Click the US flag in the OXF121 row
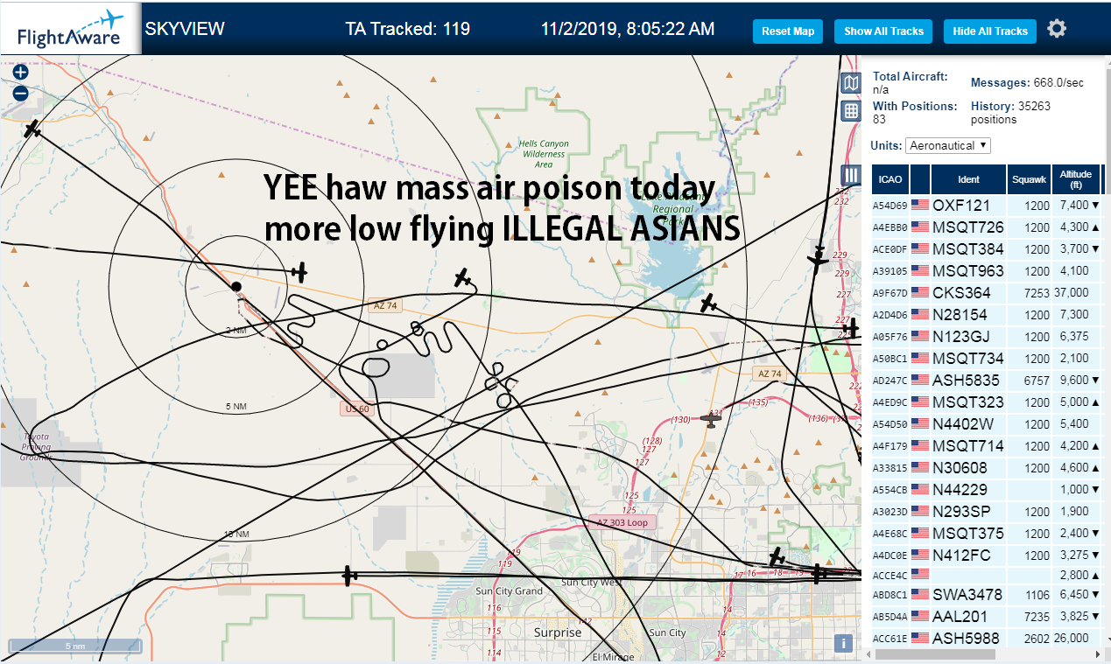This screenshot has height=664, width=1111. pos(920,206)
